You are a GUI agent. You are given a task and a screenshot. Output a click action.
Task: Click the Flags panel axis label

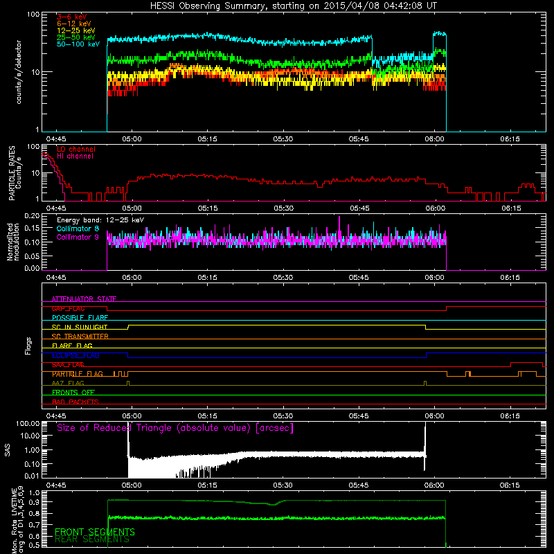click(28, 346)
